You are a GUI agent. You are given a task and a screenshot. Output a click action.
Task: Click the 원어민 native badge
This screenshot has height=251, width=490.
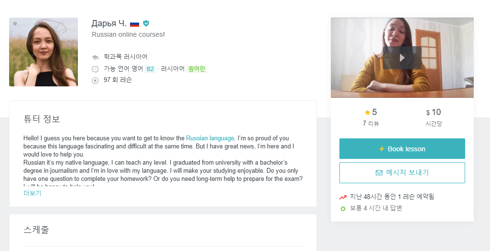pyautogui.click(x=196, y=69)
